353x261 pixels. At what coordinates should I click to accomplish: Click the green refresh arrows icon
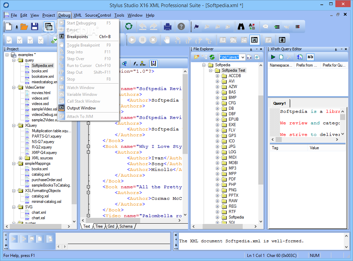point(129,27)
